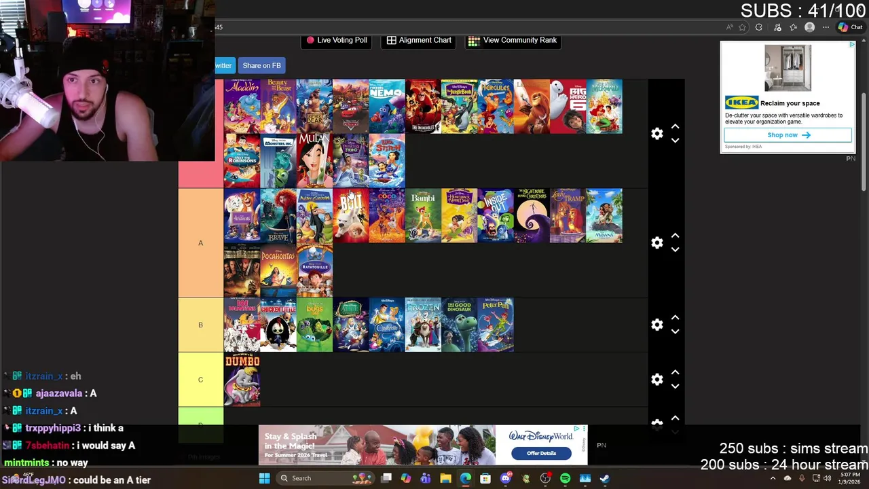
Task: Click Offer Details in Disney World ad
Action: click(x=541, y=453)
